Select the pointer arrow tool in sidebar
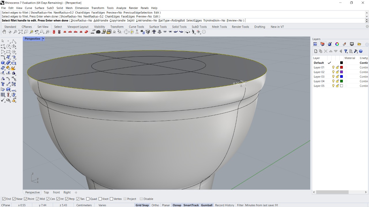Screen dimensions: 369x207 (3, 41)
